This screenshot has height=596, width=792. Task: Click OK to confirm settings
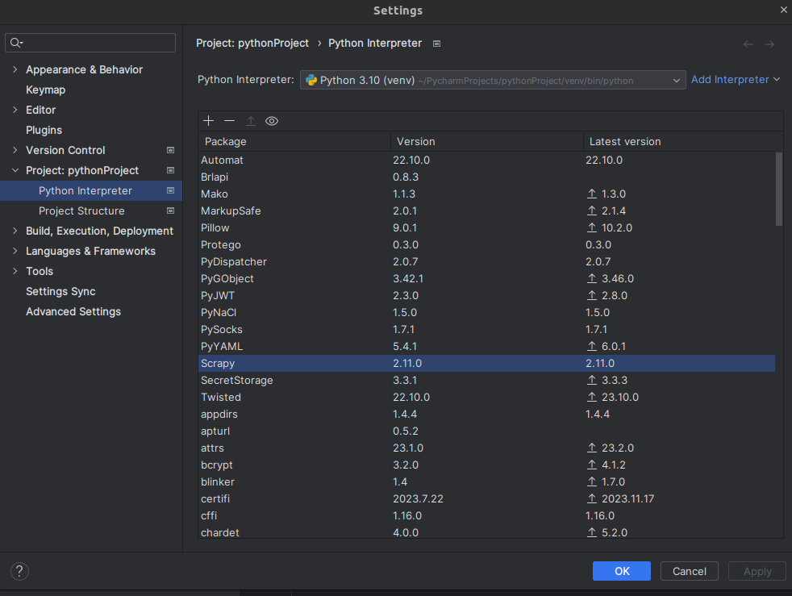pyautogui.click(x=621, y=571)
